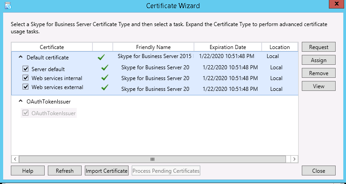Click the horizontal scrollbar left arrow
Screen dimensions: 346x184
[15, 159]
